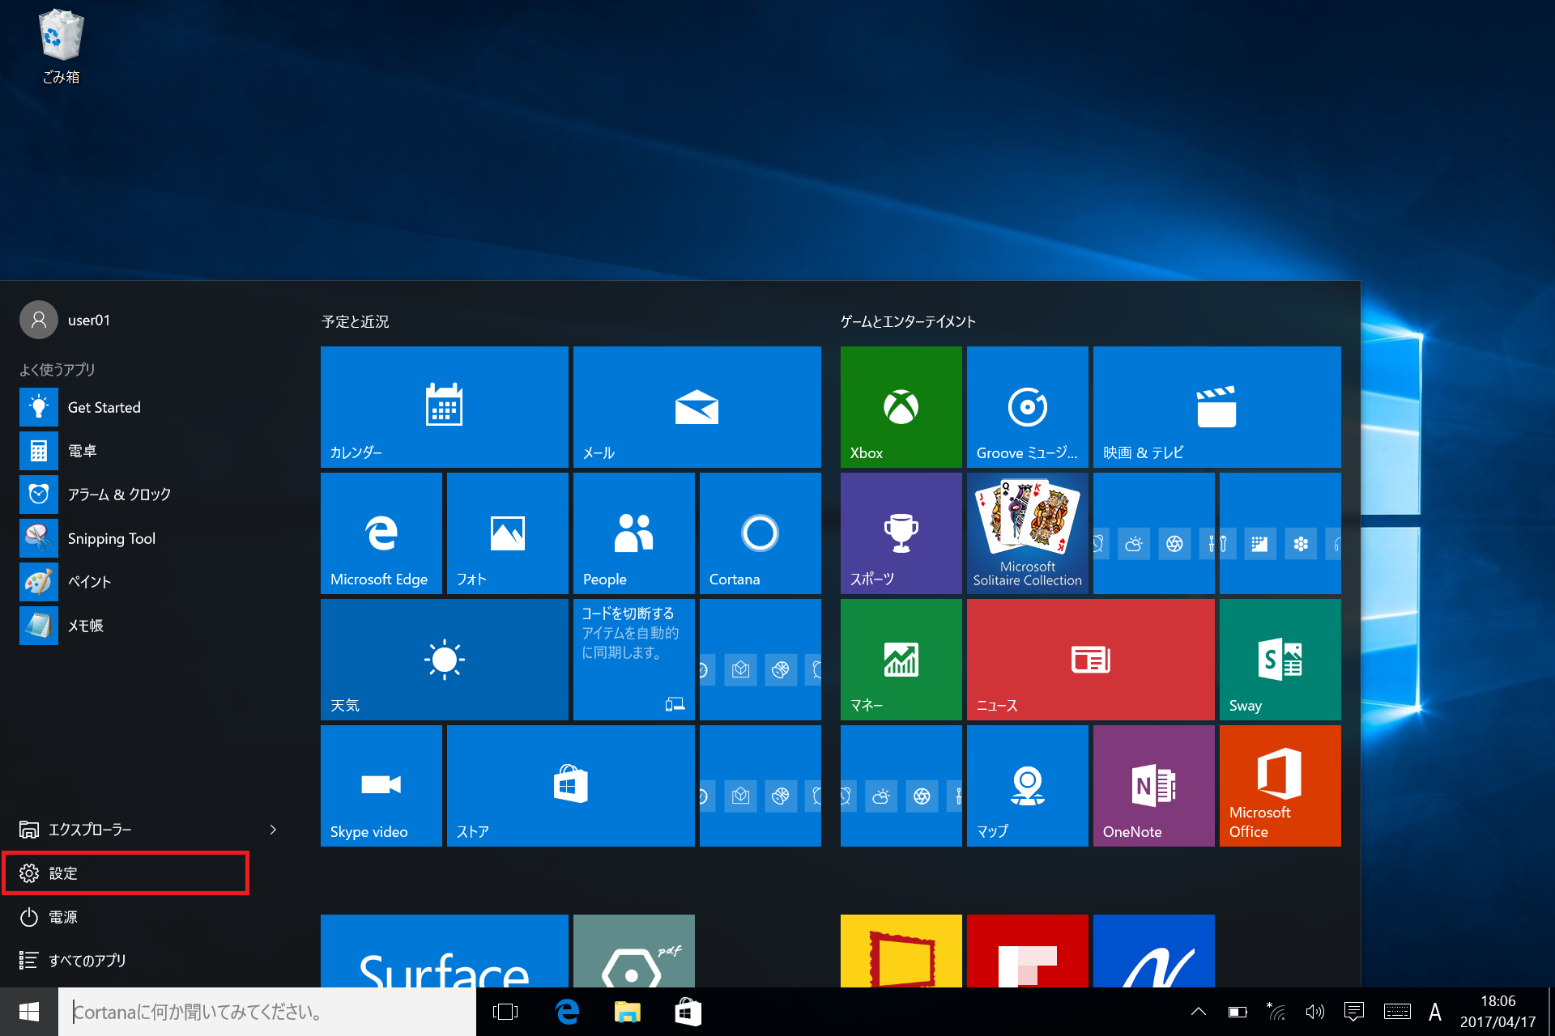This screenshot has height=1036, width=1555.
Task: Launch the Xbox tile
Action: coord(901,406)
